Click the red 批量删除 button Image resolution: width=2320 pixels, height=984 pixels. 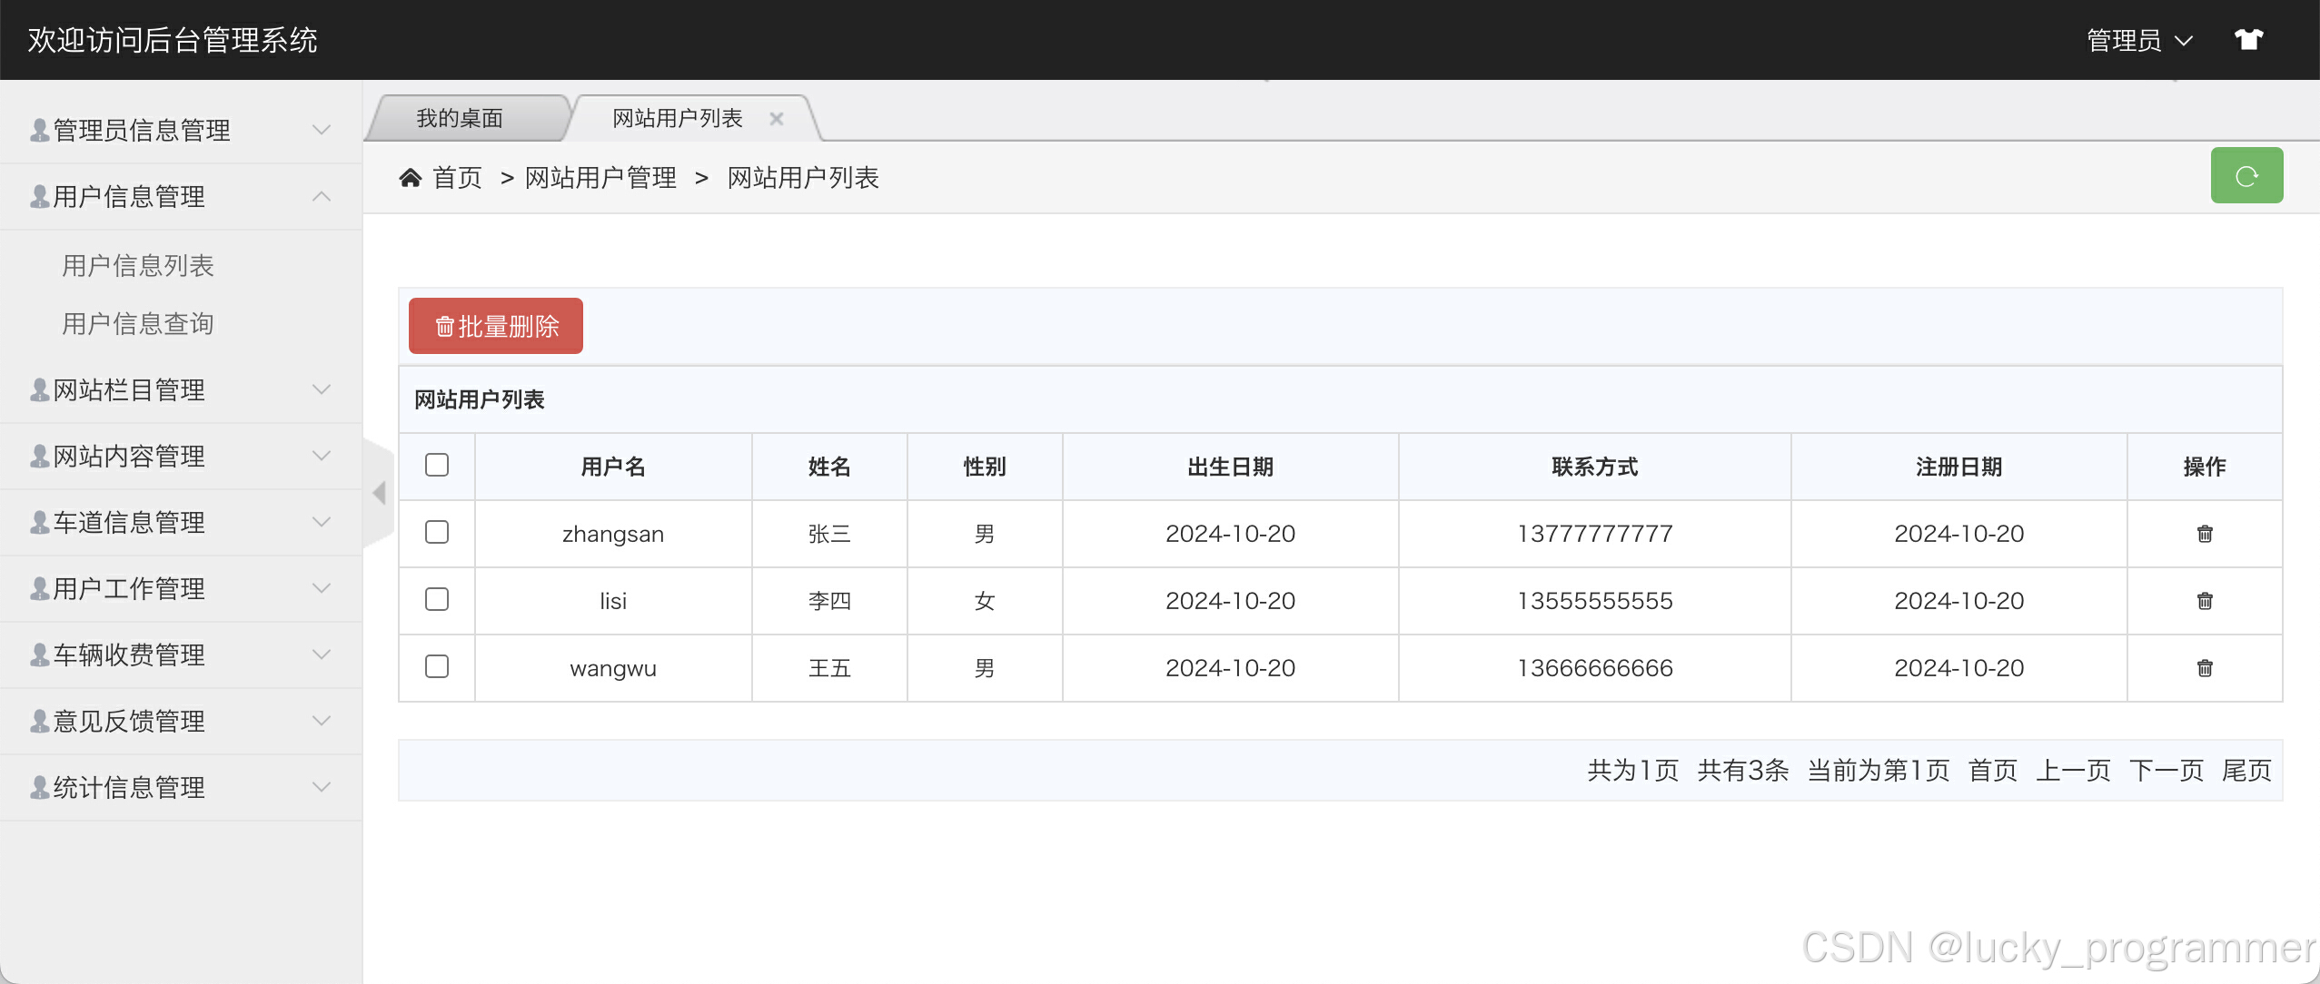496,326
